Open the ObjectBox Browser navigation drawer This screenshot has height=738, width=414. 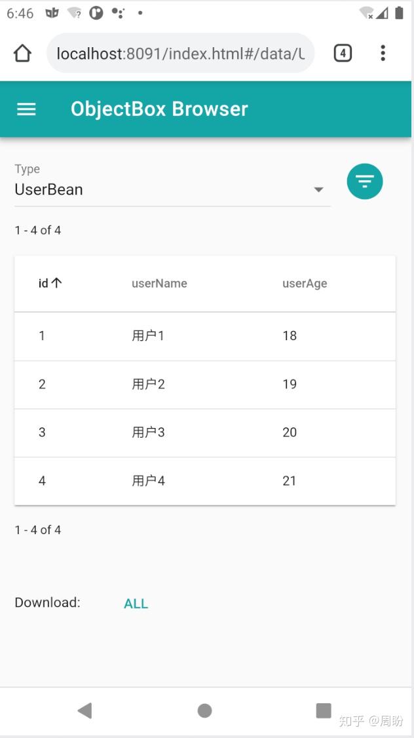26,109
